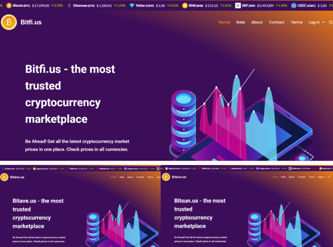Open the Terms menu item on Bitfi.us
The height and width of the screenshot is (247, 333).
coord(296,22)
